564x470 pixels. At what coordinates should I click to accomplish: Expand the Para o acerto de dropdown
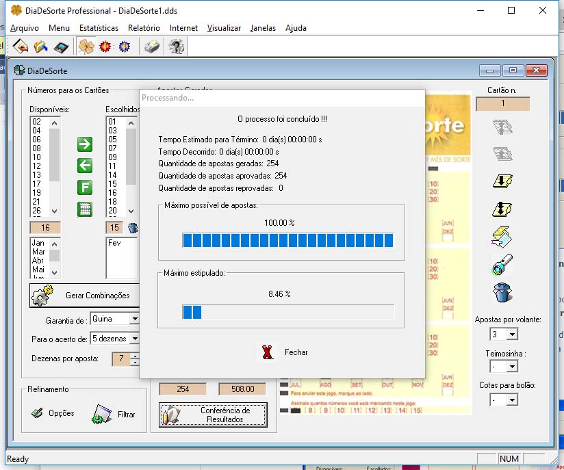click(134, 339)
